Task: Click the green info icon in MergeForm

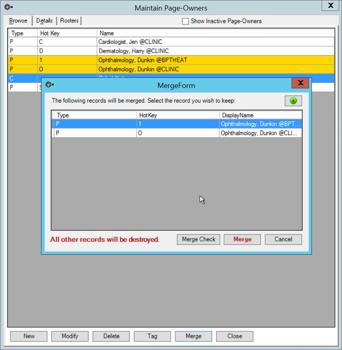Action: click(293, 101)
